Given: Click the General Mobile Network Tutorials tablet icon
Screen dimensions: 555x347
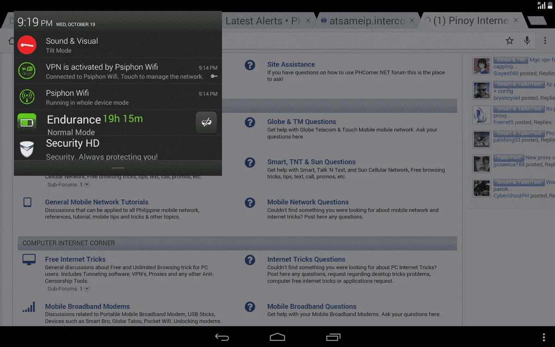Looking at the screenshot, I should [27, 203].
